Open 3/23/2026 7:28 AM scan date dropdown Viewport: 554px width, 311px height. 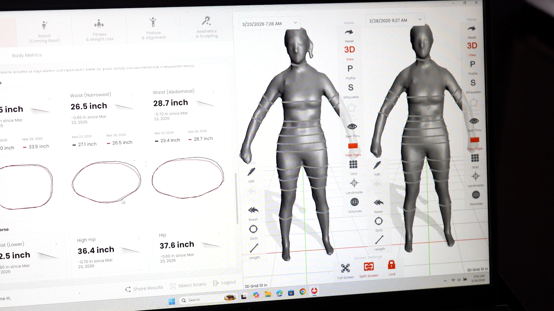point(269,24)
